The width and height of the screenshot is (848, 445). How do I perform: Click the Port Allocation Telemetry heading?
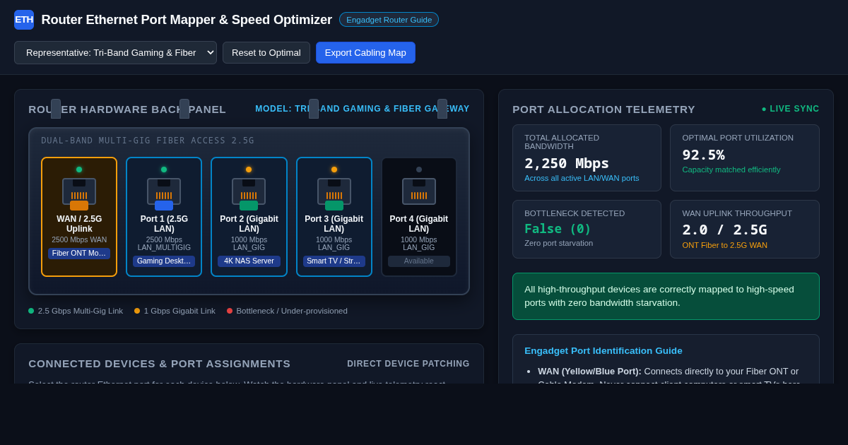point(604,109)
